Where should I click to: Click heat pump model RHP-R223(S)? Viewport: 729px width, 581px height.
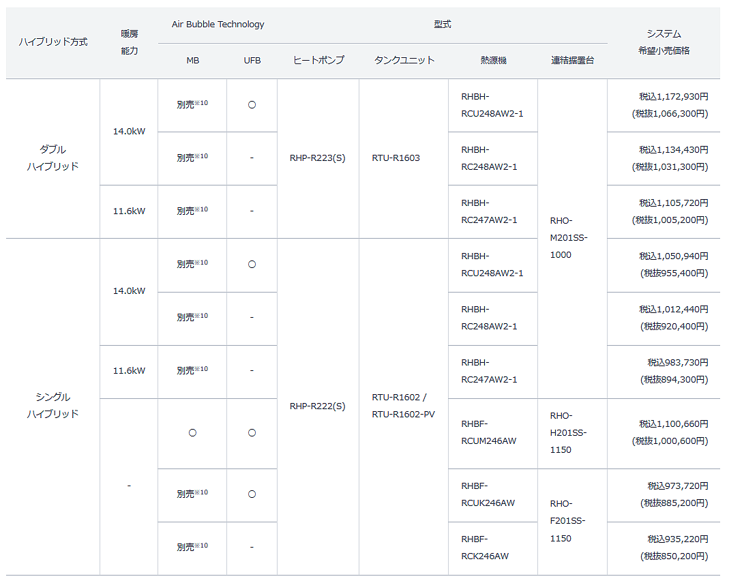click(317, 158)
